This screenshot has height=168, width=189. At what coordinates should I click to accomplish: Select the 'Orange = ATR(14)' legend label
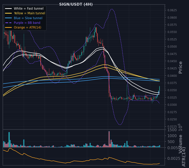(x=28, y=28)
